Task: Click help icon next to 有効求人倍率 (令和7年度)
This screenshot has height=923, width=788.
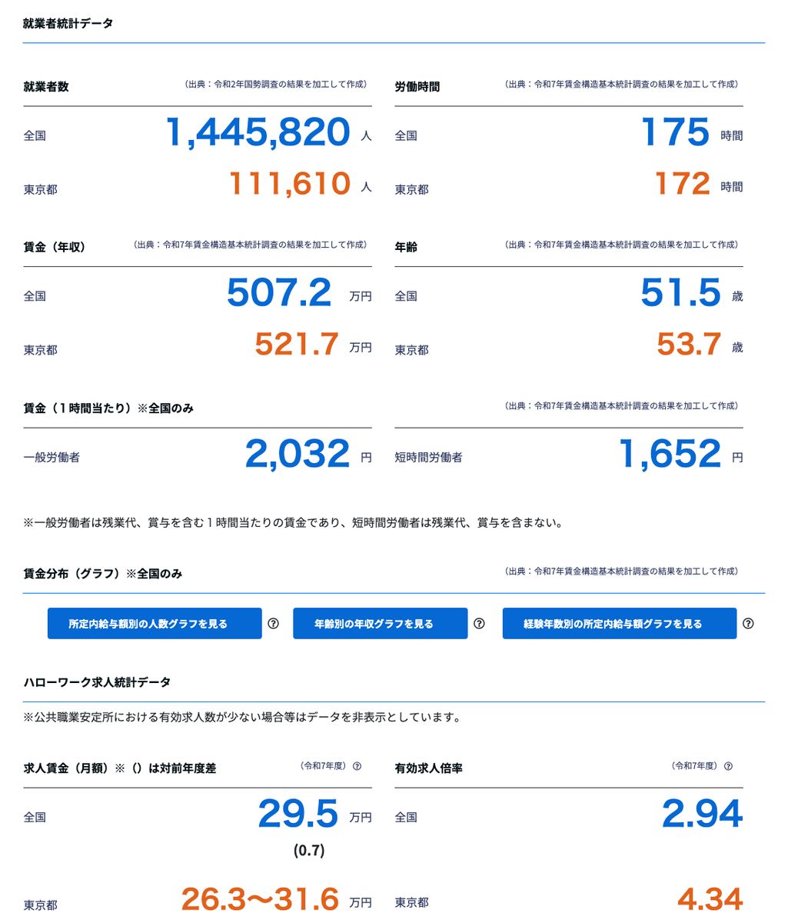Action: point(728,766)
